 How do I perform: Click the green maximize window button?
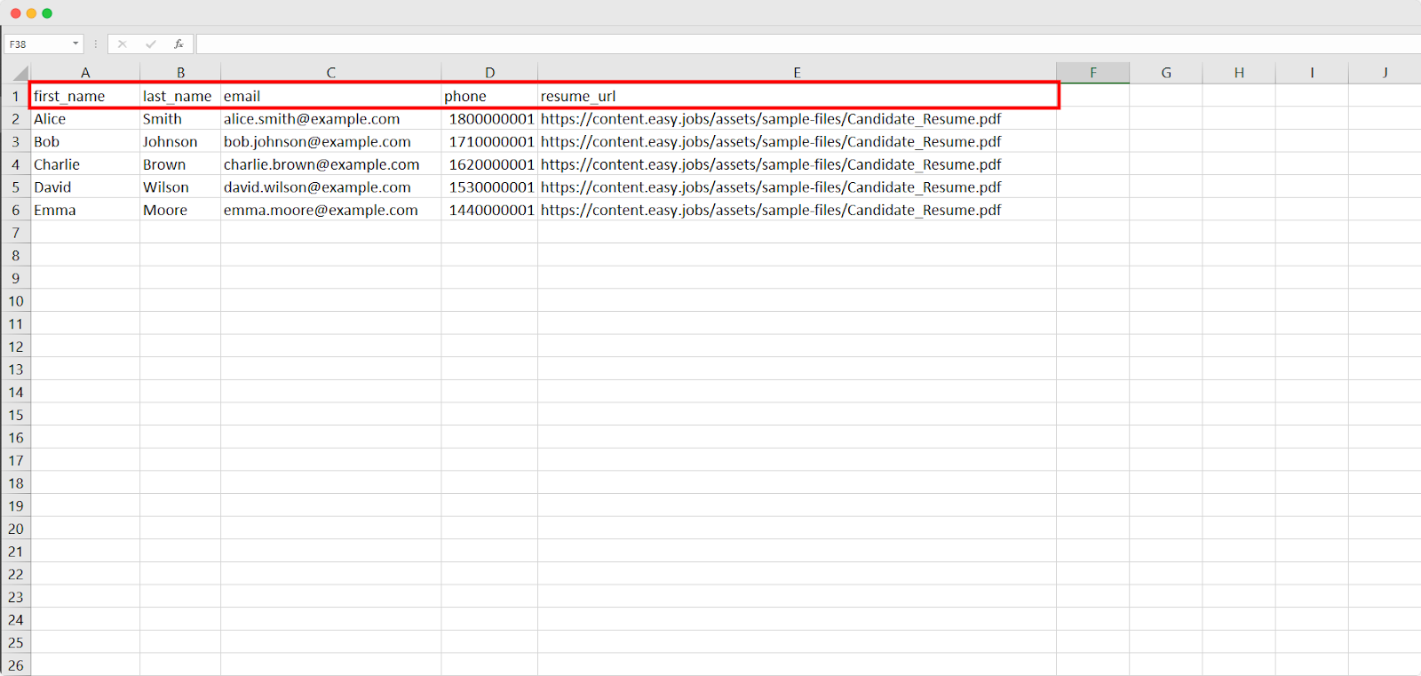click(47, 13)
